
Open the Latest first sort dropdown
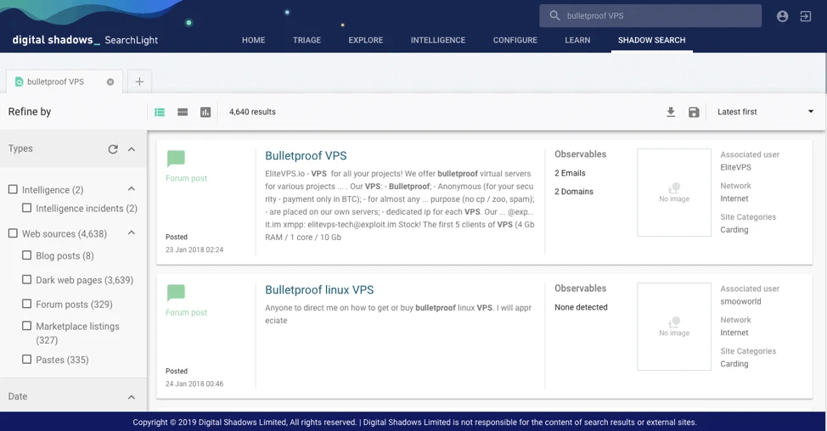(x=765, y=112)
